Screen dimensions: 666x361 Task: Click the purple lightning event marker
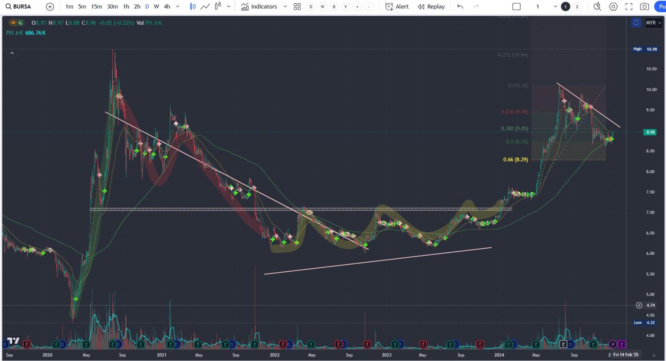(613, 344)
